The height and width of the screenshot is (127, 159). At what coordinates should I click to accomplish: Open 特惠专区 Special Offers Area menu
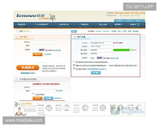pyautogui.click(x=84, y=25)
